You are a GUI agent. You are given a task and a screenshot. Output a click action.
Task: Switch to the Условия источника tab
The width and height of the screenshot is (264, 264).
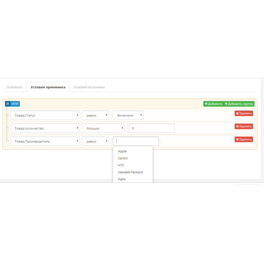click(89, 87)
